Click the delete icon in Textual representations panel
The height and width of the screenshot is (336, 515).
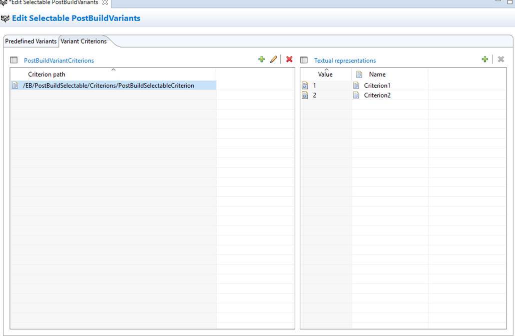click(x=501, y=59)
